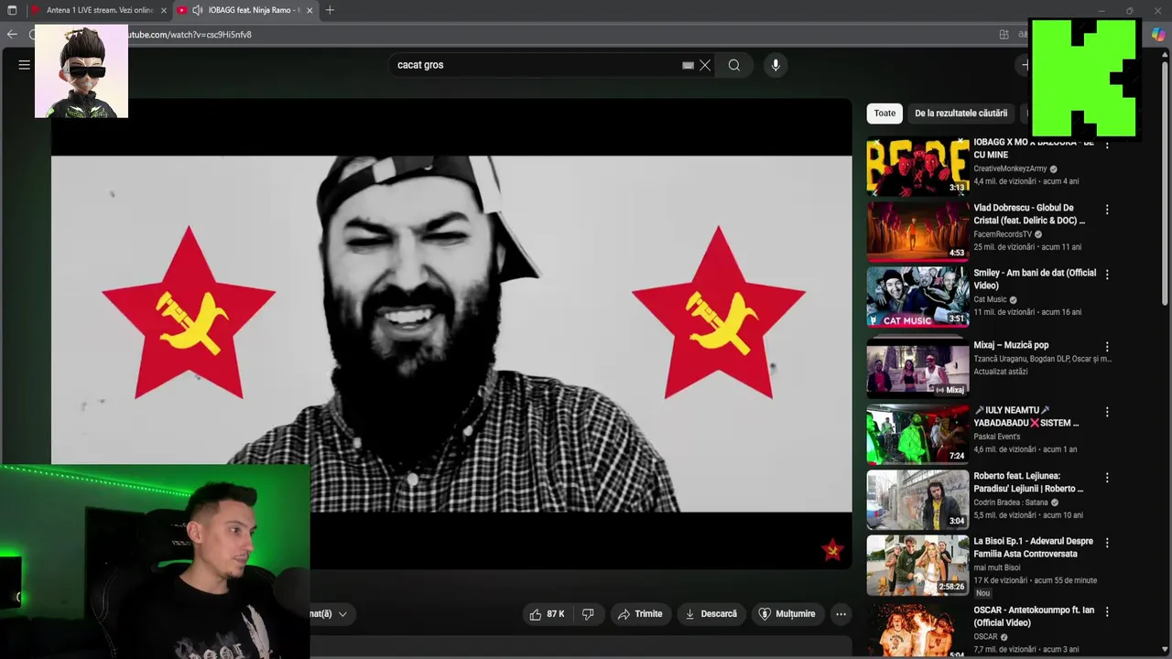Open La Bisol thumbnail 2:58:26
This screenshot has height=659, width=1172.
(917, 565)
